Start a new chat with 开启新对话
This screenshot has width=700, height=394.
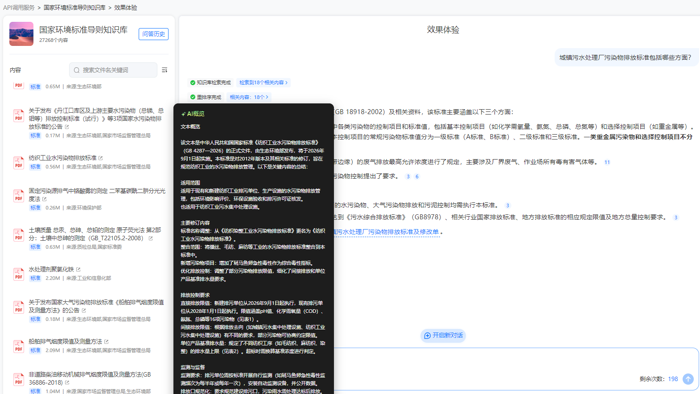pyautogui.click(x=443, y=336)
